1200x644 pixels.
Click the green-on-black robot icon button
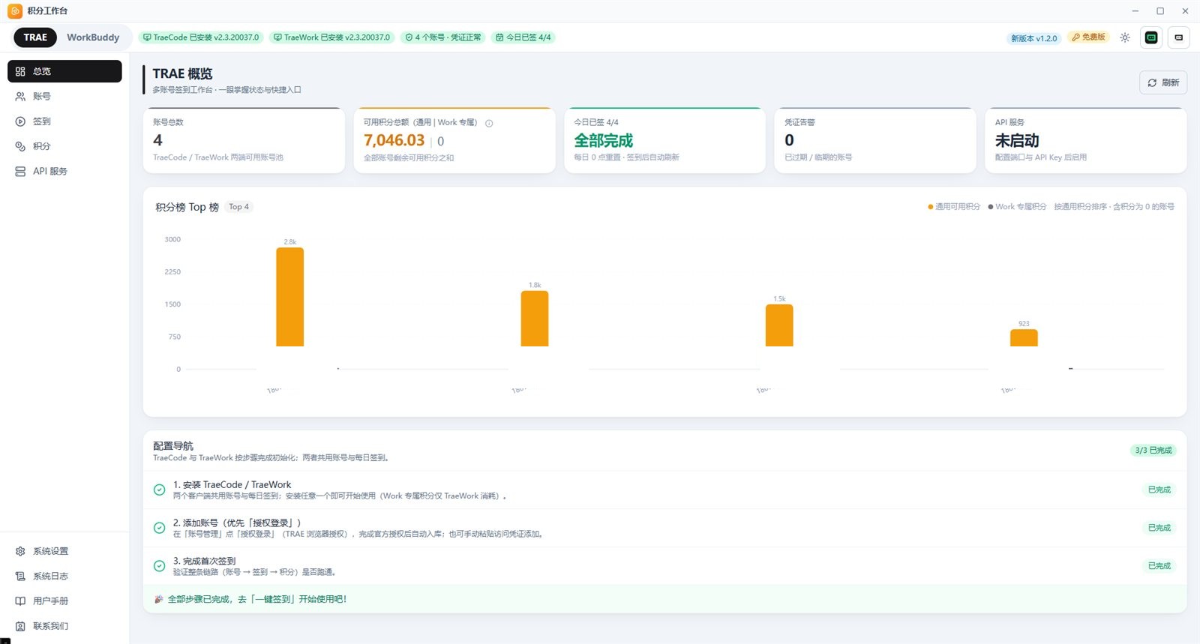pos(1151,37)
